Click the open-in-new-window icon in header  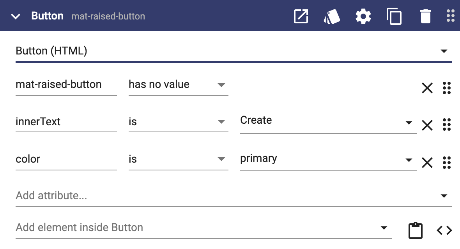click(301, 16)
